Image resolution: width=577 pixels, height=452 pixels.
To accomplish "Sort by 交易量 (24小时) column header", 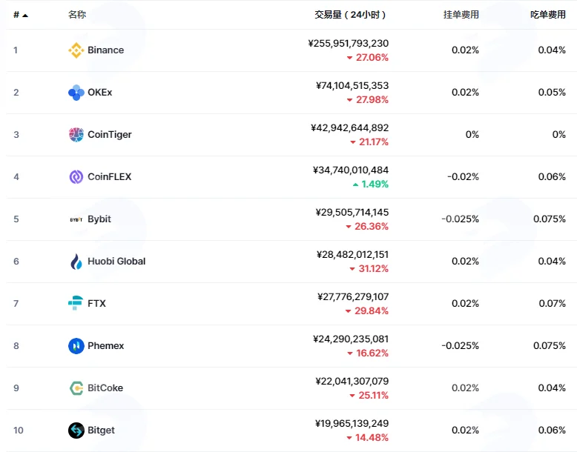I will coord(350,15).
